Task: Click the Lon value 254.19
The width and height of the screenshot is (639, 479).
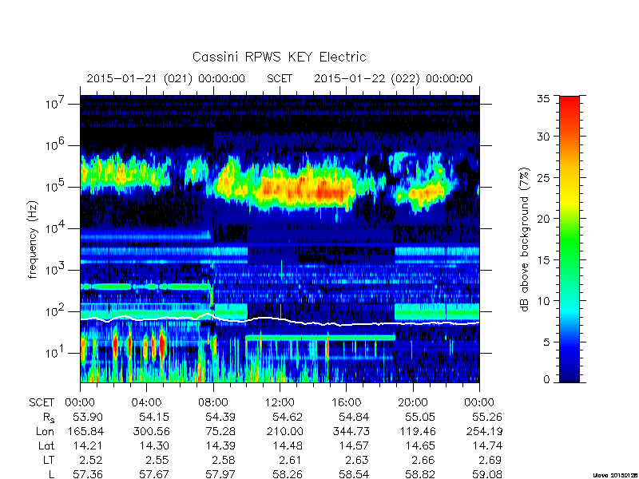Action: tap(484, 431)
